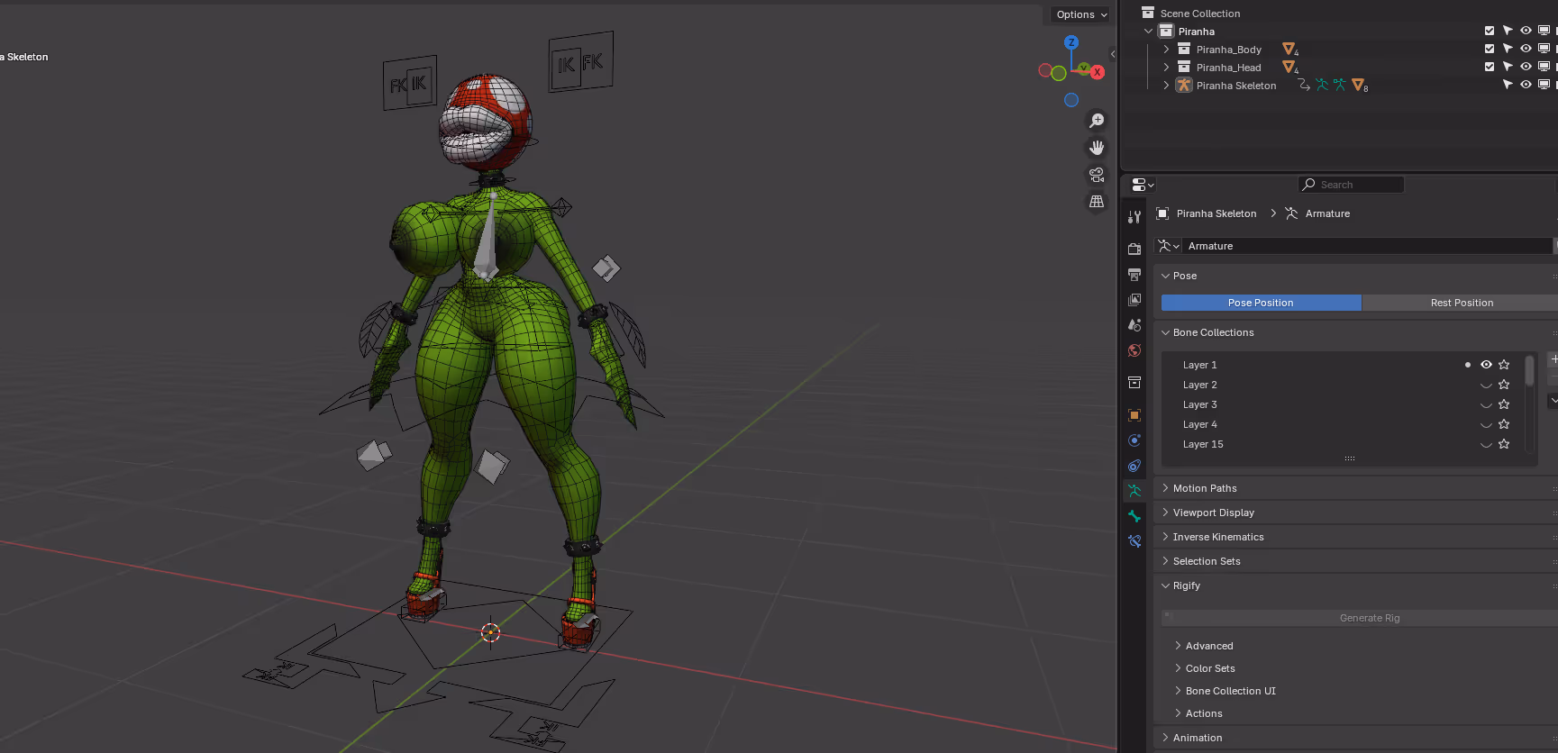
Task: Expand the Piranha_Body collection
Action: 1166,50
